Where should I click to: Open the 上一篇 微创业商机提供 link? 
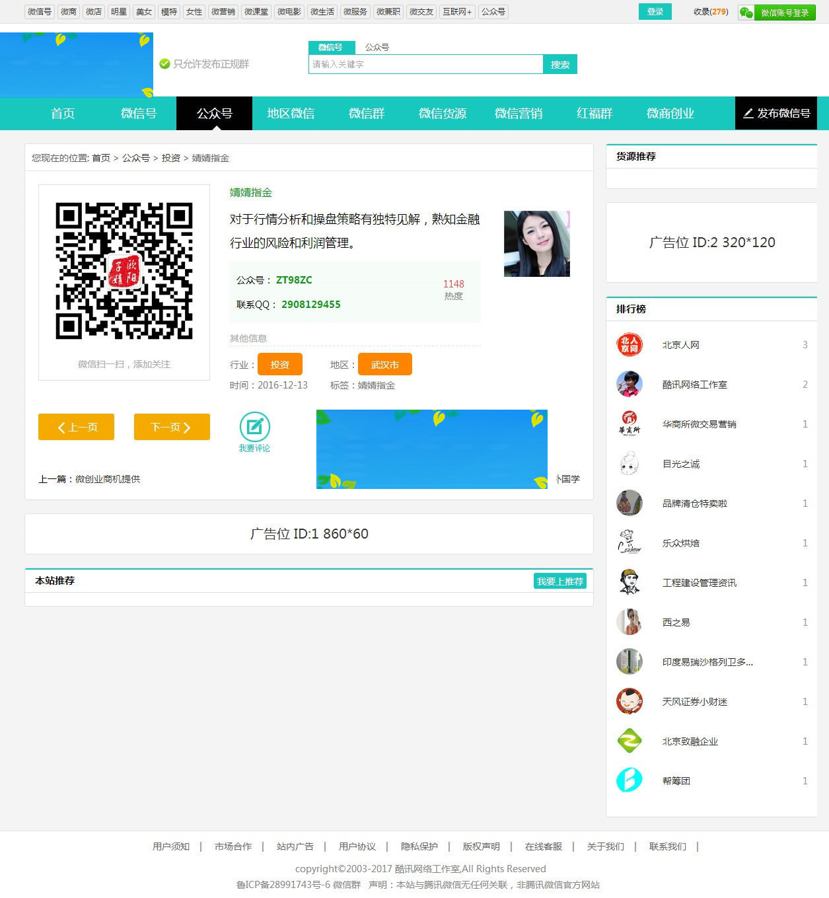[x=108, y=479]
